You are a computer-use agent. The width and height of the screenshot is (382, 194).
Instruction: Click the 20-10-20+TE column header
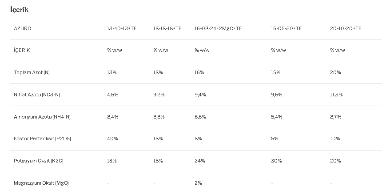(346, 28)
